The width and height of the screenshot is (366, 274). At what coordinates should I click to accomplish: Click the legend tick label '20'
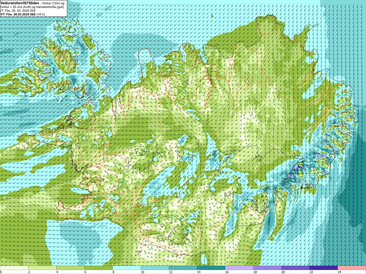point(283,272)
